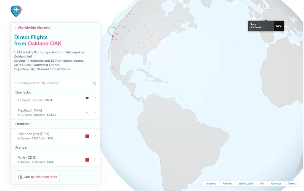Click the sort icon inside the Sort button
This screenshot has height=191, width=304.
pyautogui.click(x=20, y=177)
